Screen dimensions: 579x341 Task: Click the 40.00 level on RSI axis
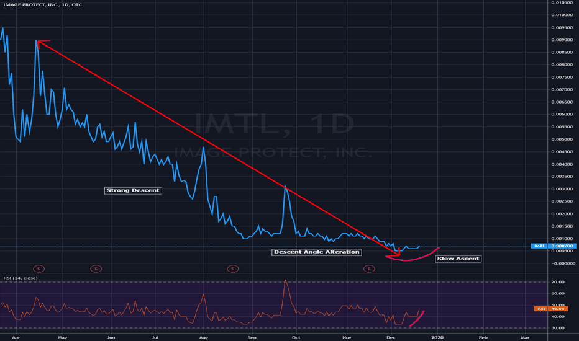(x=558, y=316)
